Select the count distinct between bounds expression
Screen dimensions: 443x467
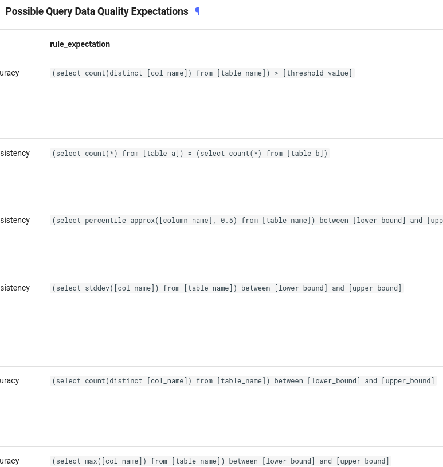pyautogui.click(x=243, y=381)
